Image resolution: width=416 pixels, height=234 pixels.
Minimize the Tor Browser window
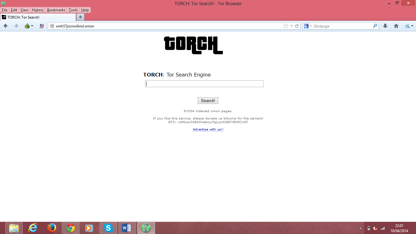(x=389, y=3)
